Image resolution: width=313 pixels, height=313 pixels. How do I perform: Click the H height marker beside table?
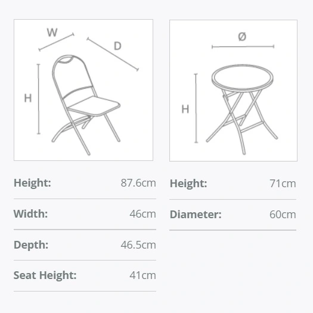click(x=185, y=109)
